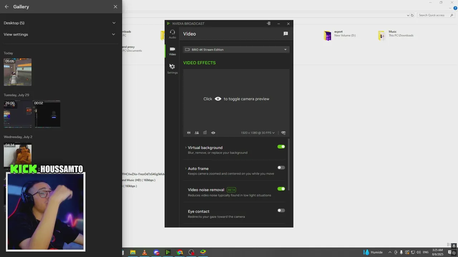Click the volume speaker tray icon
The width and height of the screenshot is (458, 257).
tap(418, 252)
